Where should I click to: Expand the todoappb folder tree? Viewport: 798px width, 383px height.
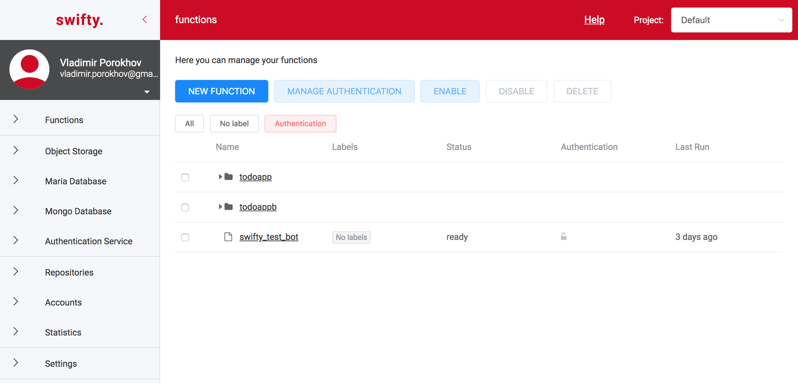pyautogui.click(x=219, y=207)
